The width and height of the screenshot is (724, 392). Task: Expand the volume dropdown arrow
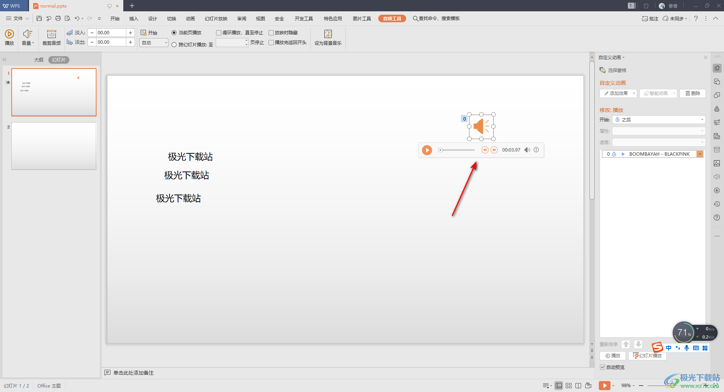[x=33, y=43]
